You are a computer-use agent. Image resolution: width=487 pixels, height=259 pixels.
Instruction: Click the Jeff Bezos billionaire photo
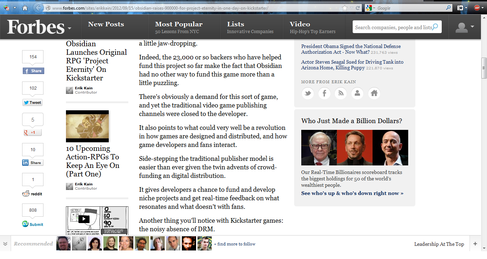390,148
